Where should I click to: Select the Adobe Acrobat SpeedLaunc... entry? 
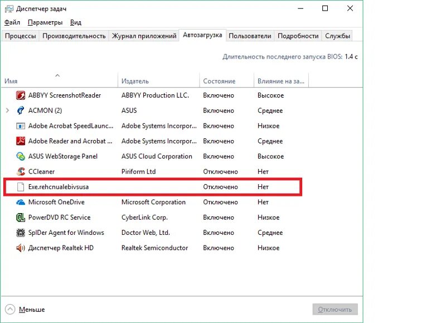pos(71,126)
